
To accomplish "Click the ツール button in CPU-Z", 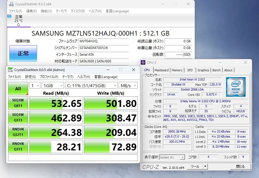I will click(x=195, y=167).
